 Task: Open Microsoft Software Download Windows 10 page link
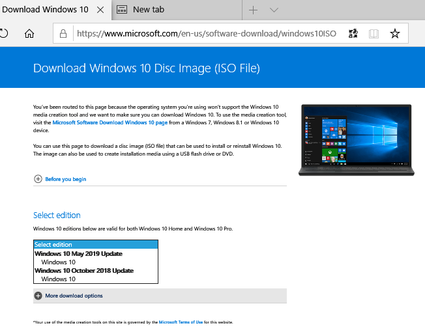(x=110, y=122)
